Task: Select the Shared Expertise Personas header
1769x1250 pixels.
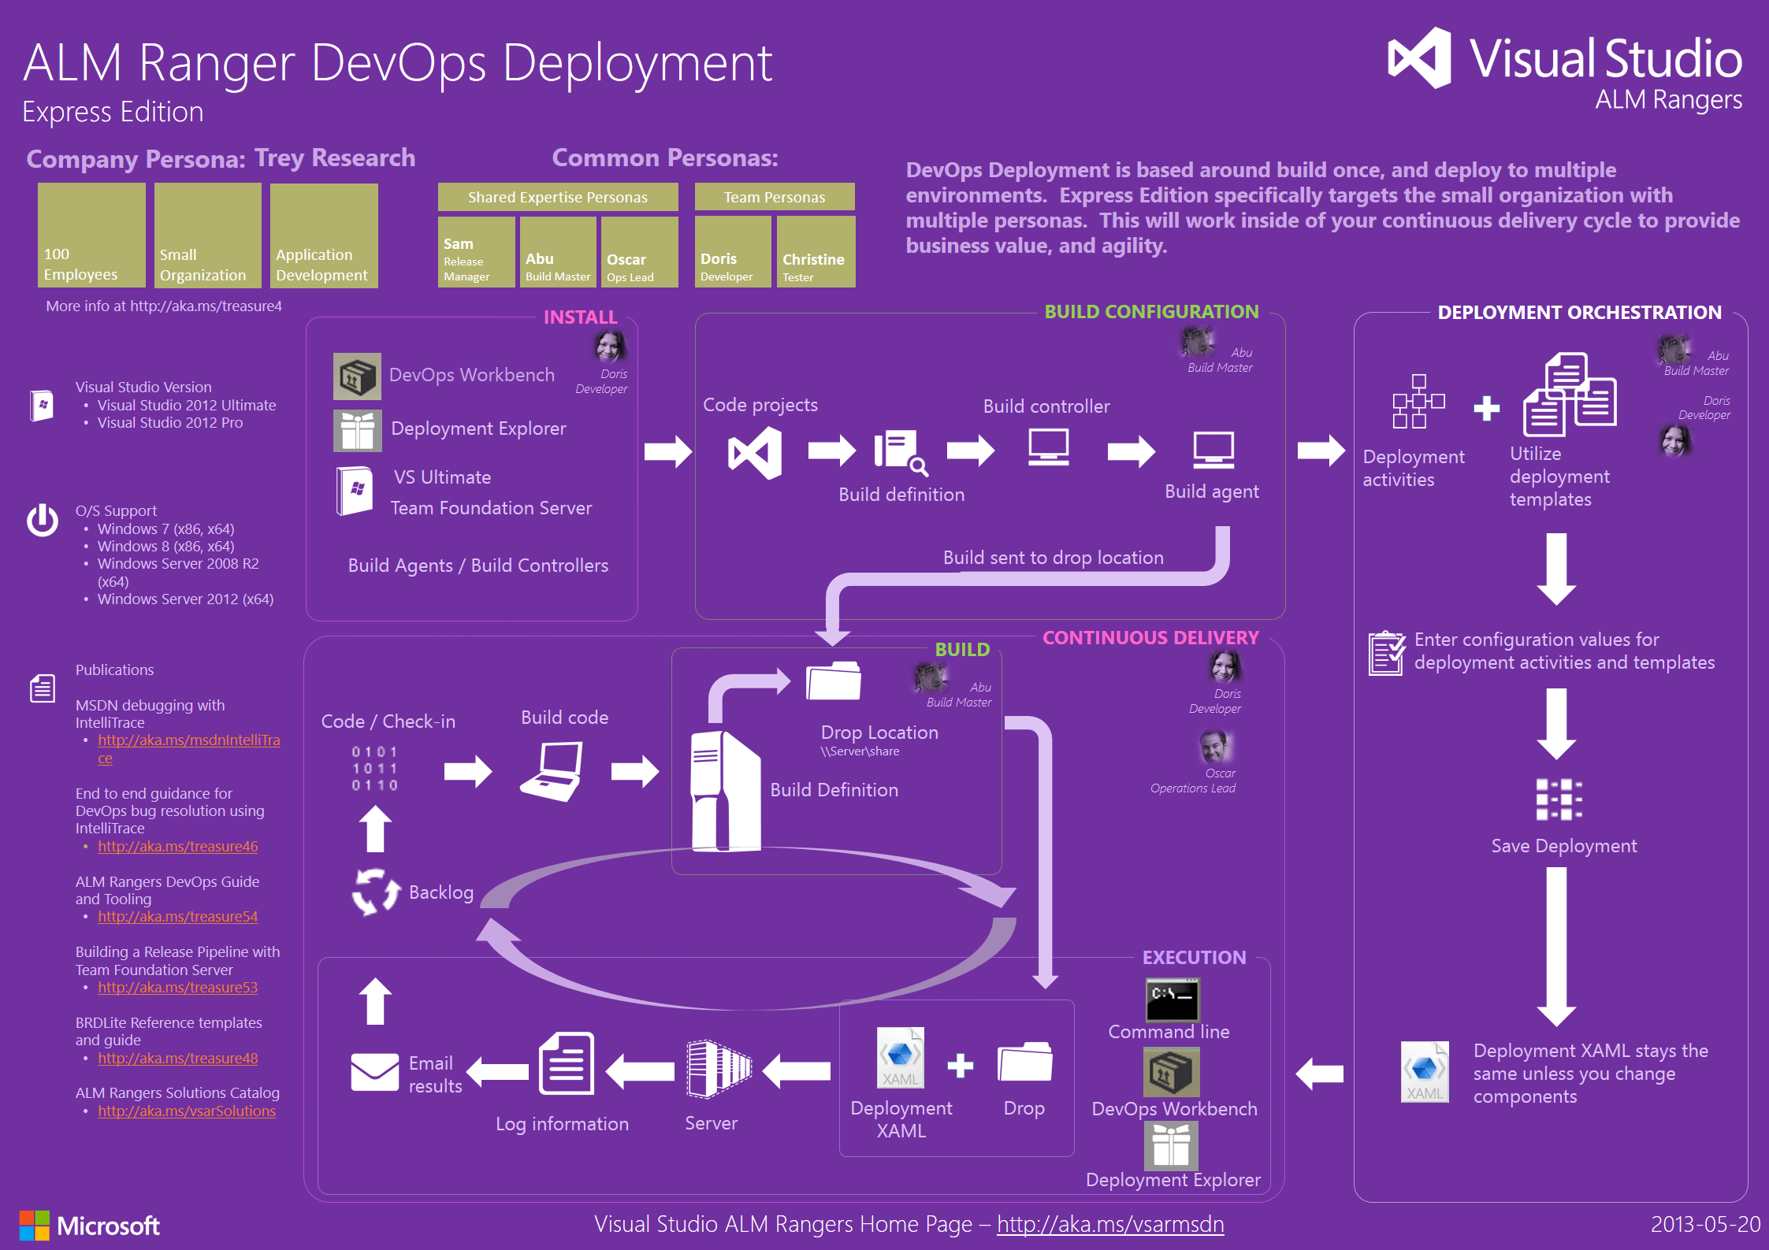Action: [x=557, y=197]
